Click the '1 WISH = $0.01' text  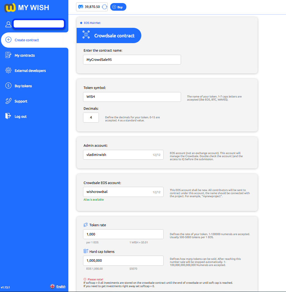[139, 242]
